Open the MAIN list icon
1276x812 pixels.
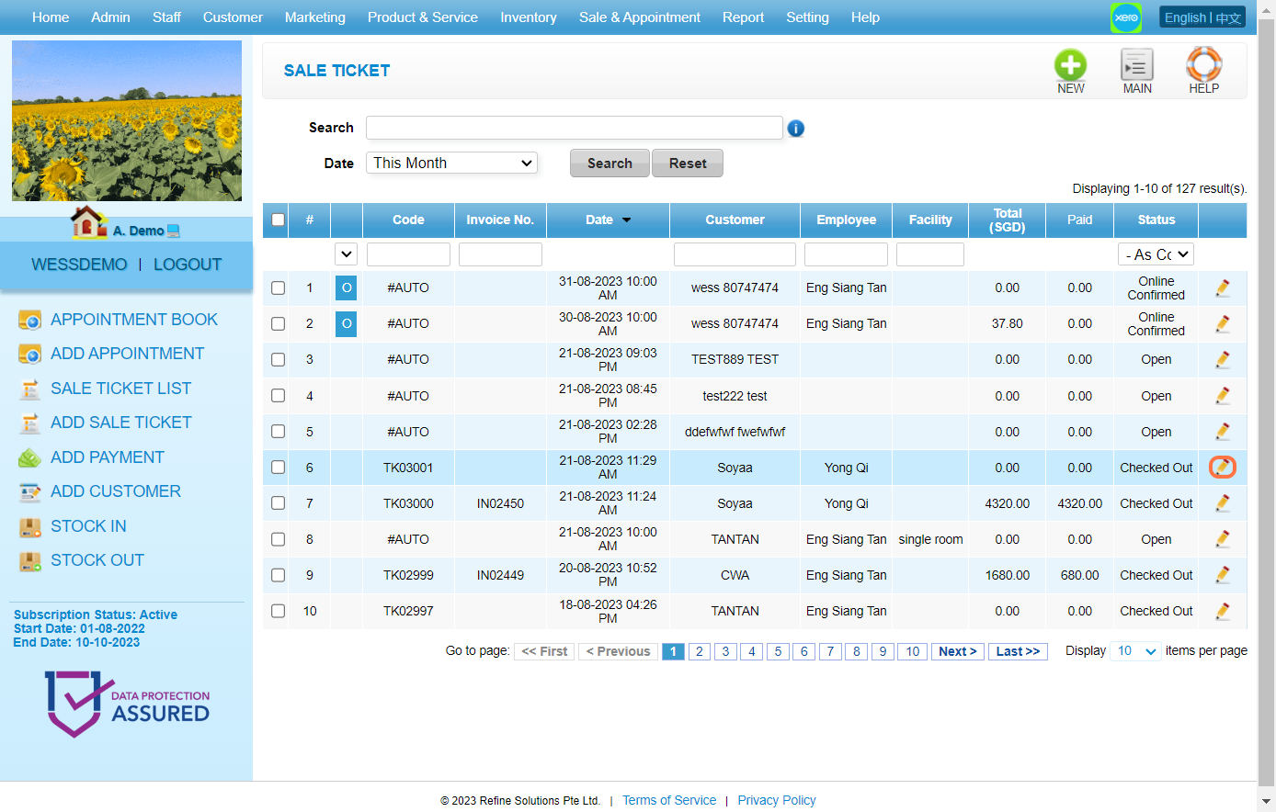1137,65
